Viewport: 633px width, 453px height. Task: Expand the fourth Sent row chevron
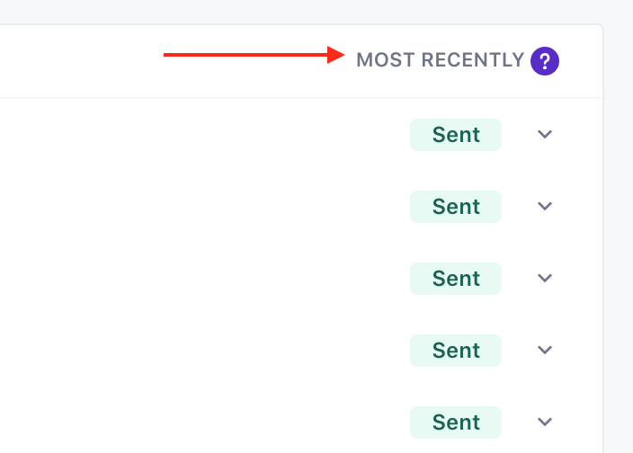[x=544, y=351]
